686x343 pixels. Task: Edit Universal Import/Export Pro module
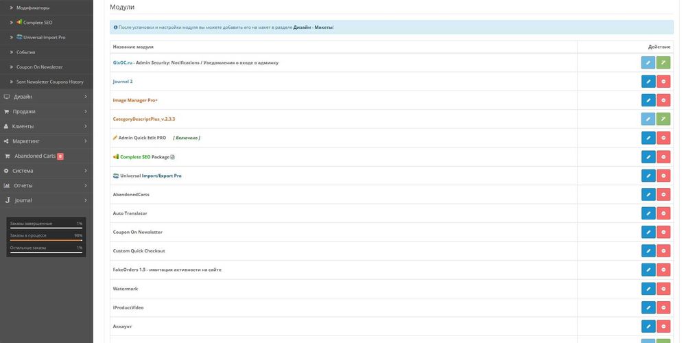pyautogui.click(x=648, y=176)
